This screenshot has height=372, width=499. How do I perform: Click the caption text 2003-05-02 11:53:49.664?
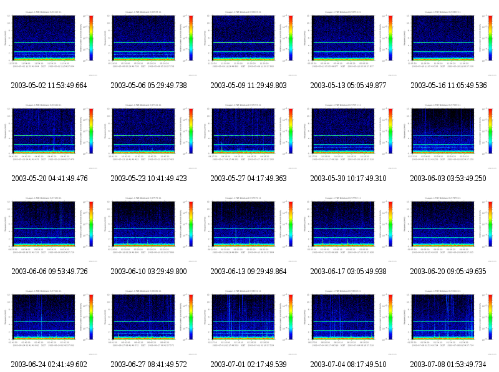49,86
